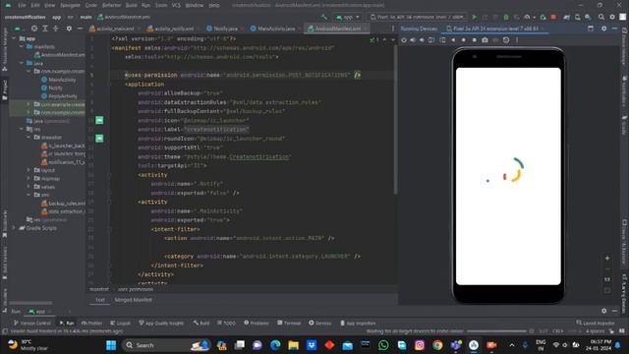Click collapse all icon in Project panel toolbar
The height and width of the screenshot is (354, 629).
point(56,29)
